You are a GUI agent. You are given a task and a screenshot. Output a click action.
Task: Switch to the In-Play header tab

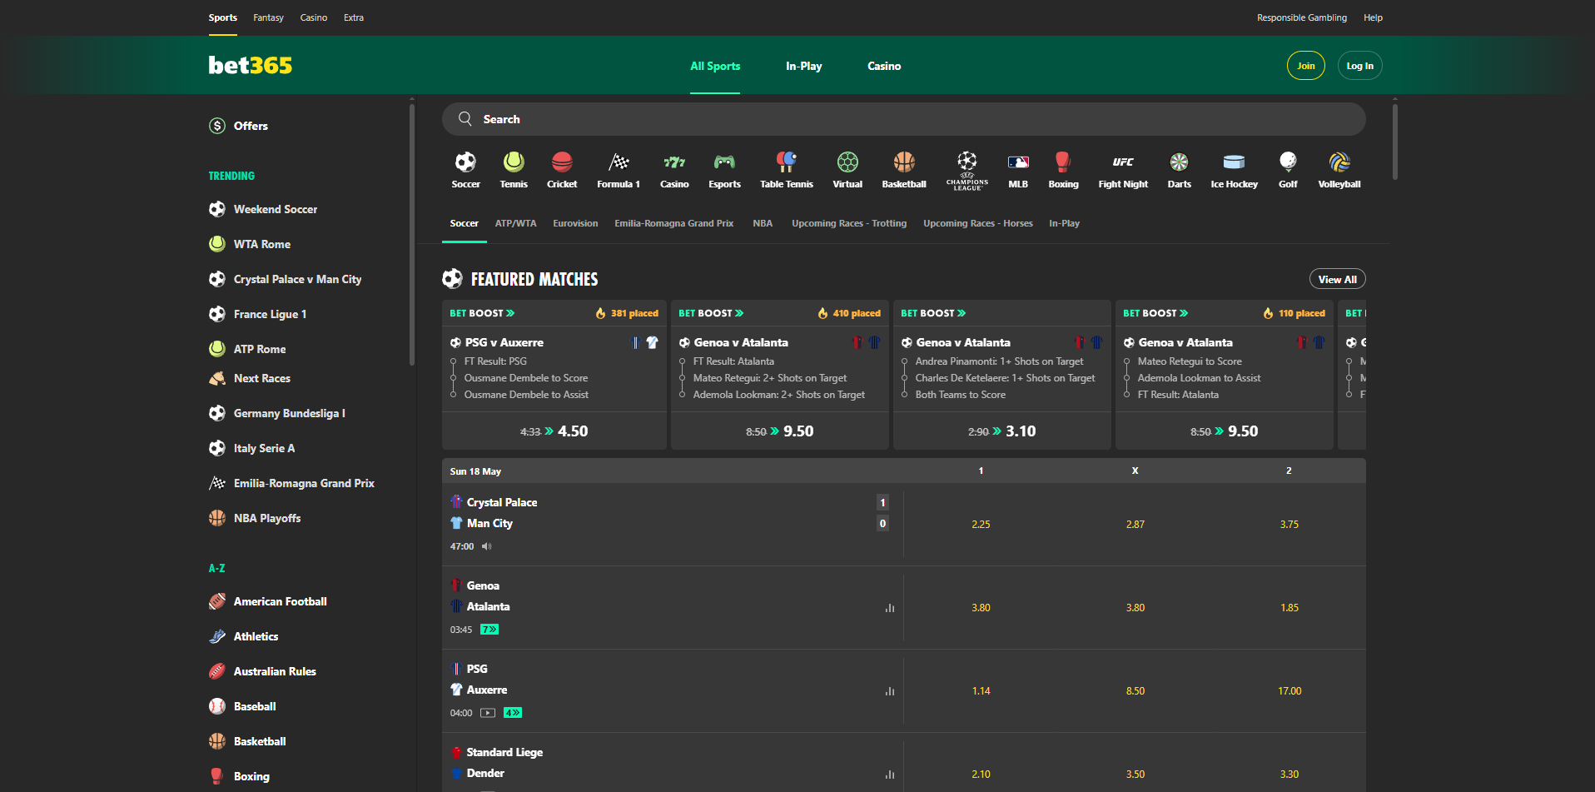point(803,66)
